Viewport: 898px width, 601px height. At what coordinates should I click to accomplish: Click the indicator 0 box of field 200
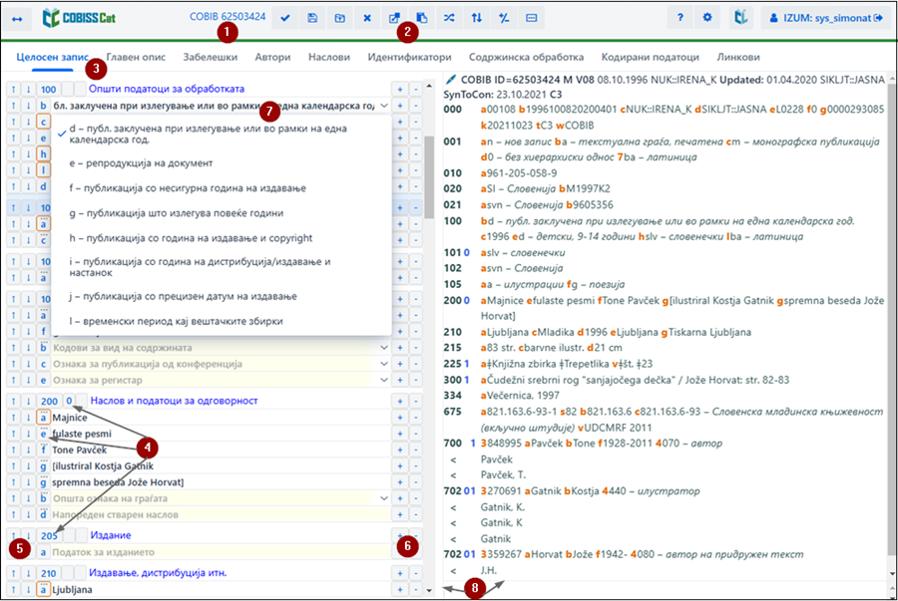click(x=69, y=401)
